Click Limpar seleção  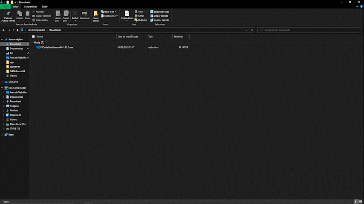tap(159, 16)
